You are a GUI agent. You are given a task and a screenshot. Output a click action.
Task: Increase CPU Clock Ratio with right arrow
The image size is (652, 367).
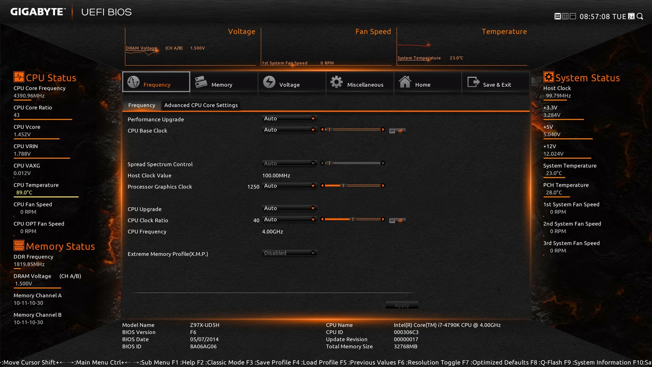click(383, 219)
